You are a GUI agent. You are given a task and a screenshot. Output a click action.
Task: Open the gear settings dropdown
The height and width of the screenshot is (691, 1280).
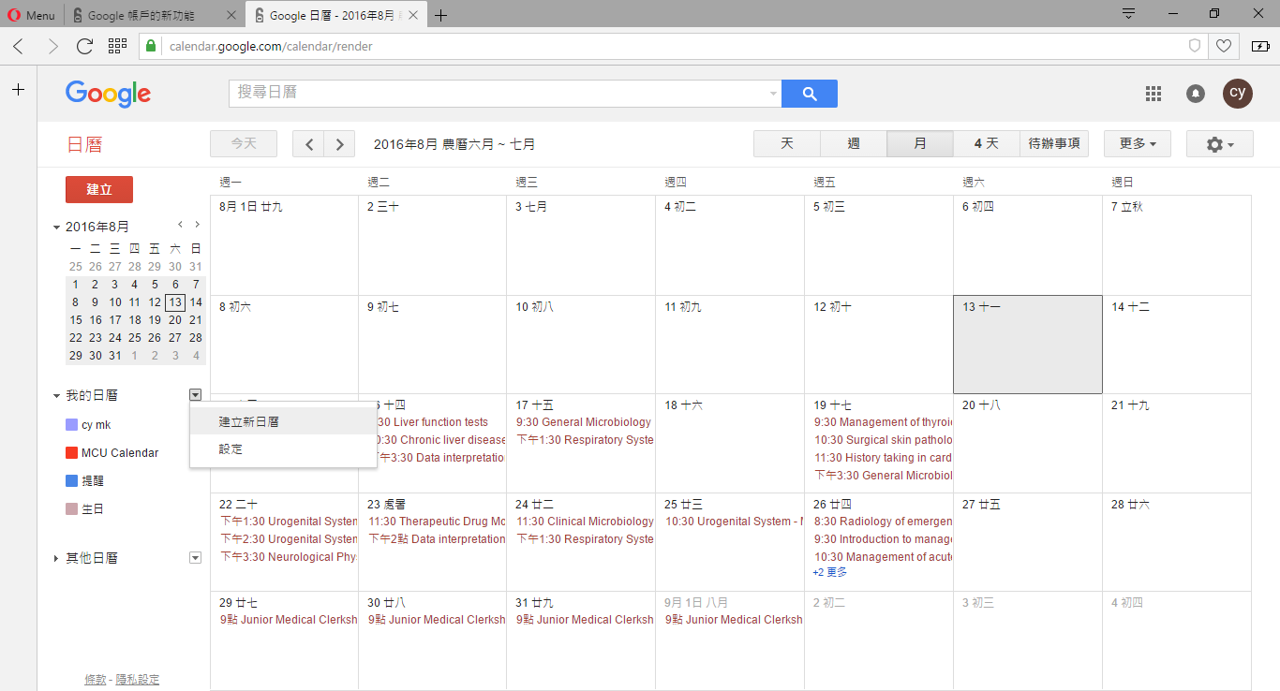(x=1219, y=144)
